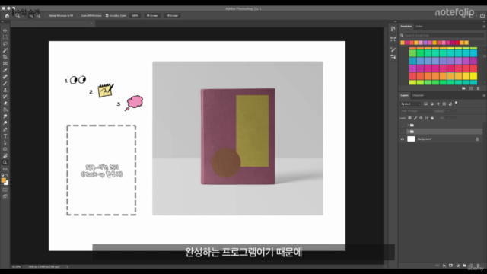
Task: Enable Zoom All Windows checkbox
Action: pyautogui.click(x=78, y=15)
